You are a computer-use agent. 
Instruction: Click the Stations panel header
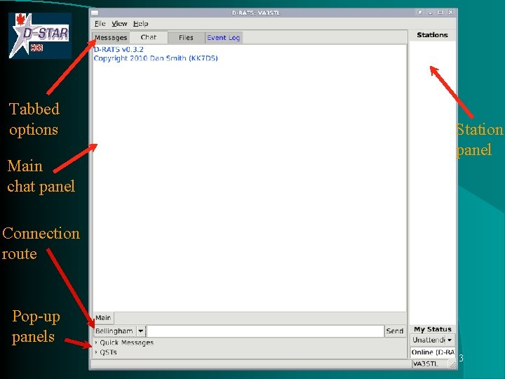click(432, 35)
